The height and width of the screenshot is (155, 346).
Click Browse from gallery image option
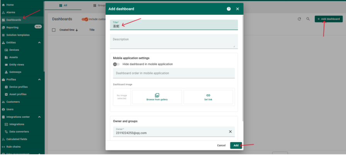[157, 97]
